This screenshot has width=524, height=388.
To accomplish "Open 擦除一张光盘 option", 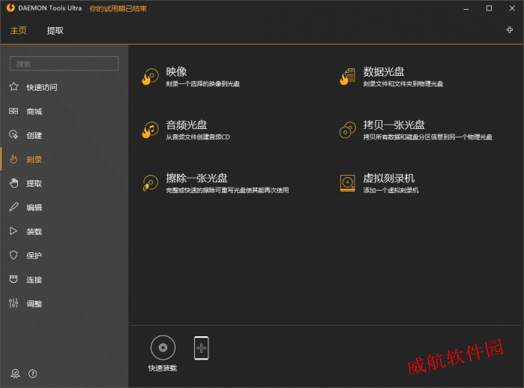I will [x=197, y=178].
